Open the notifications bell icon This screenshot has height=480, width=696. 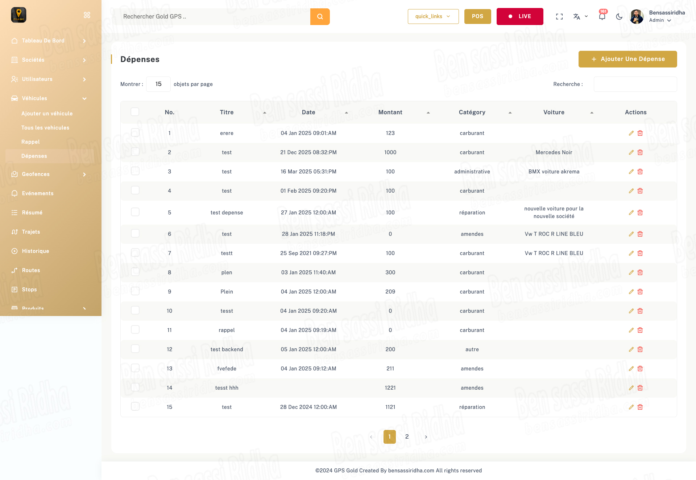(x=602, y=16)
